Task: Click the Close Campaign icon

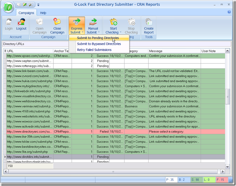Action: point(57,22)
